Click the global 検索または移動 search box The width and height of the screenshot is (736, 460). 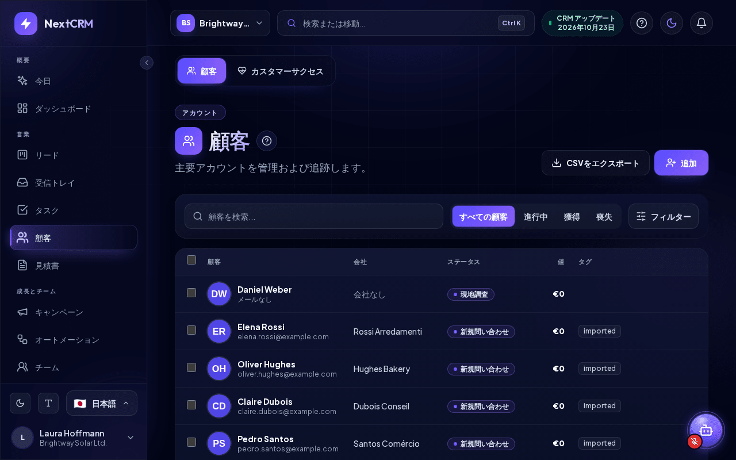click(406, 23)
